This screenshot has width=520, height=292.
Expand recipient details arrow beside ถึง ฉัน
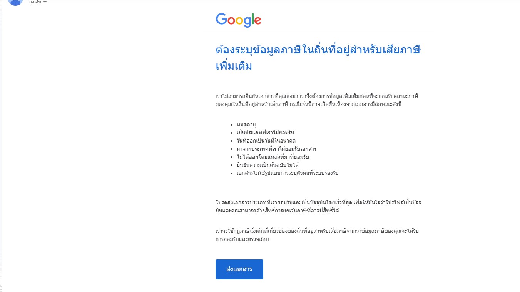pyautogui.click(x=45, y=2)
